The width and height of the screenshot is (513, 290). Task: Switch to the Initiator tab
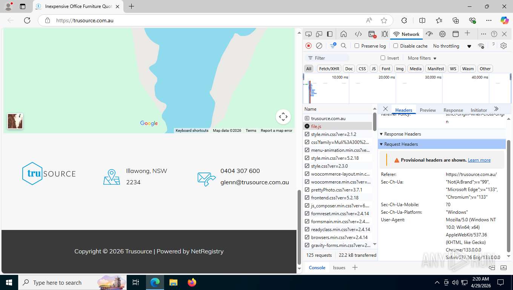tap(479, 110)
